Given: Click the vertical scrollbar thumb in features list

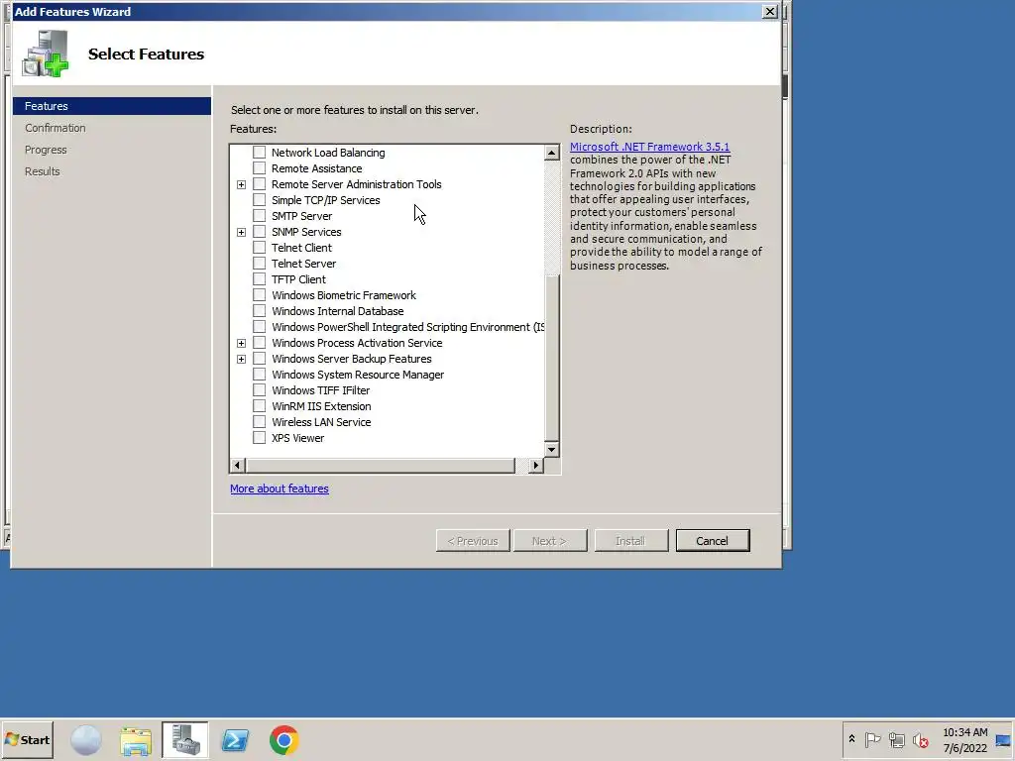Looking at the screenshot, I should tap(551, 358).
